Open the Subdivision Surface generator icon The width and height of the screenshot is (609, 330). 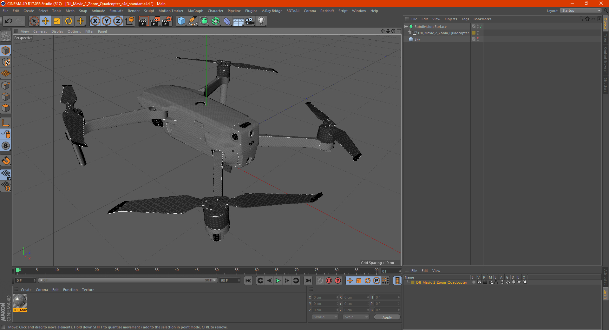204,21
